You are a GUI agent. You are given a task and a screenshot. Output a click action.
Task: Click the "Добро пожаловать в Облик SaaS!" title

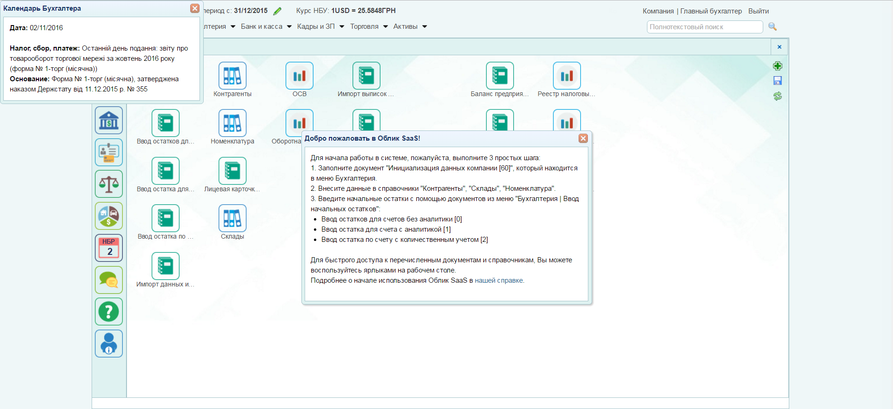(x=362, y=138)
